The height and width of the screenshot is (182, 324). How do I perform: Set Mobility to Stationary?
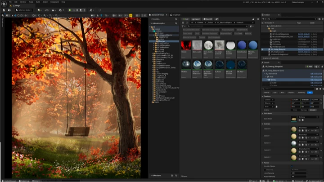point(304,110)
